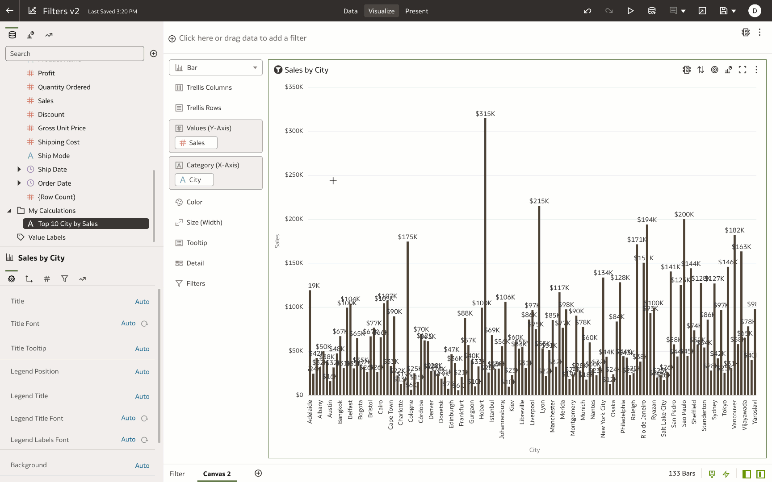The image size is (772, 482).
Task: Toggle the Auto Apply Data lightning icon
Action: click(x=726, y=474)
